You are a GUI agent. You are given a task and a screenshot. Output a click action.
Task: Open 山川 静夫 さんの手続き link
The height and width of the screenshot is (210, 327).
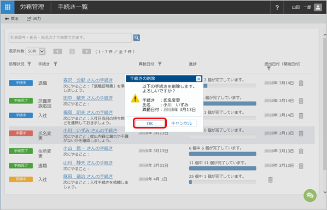pos(88,163)
